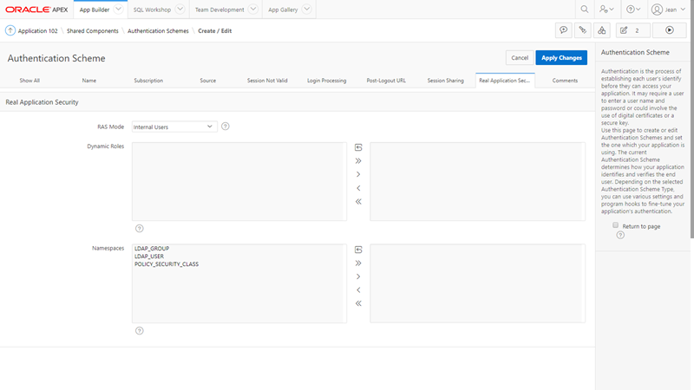
Task: Expand the App Gallery menu arrow
Action: [x=307, y=9]
